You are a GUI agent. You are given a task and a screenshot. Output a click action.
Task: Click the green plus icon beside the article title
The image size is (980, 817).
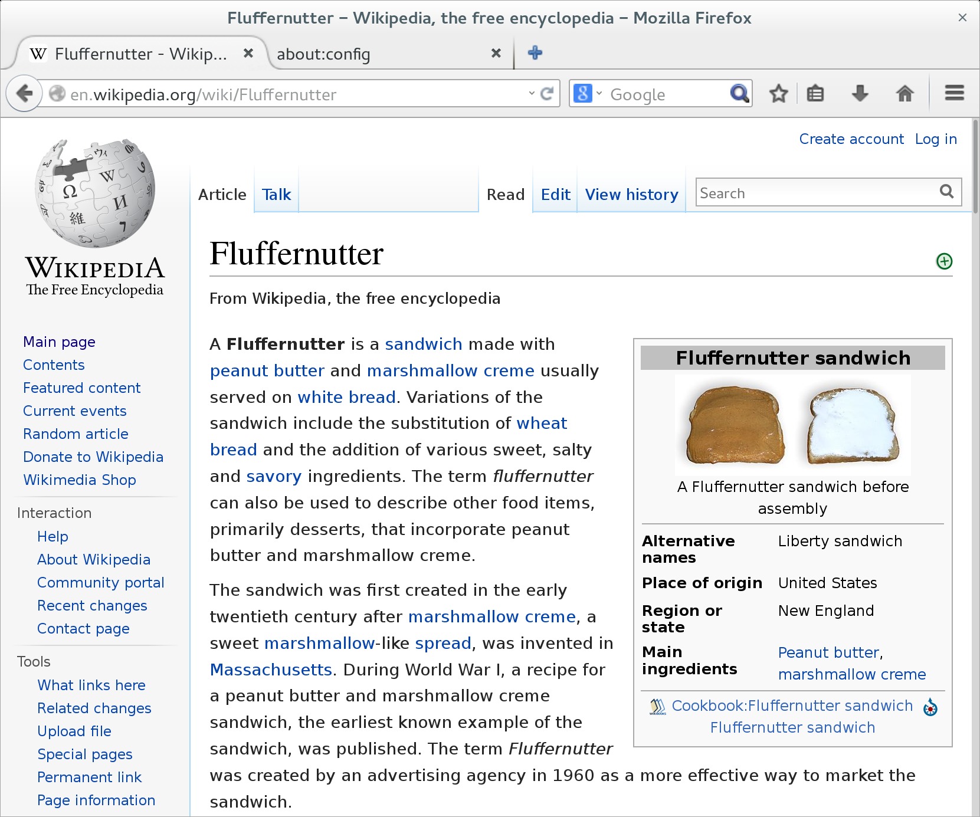(x=943, y=261)
